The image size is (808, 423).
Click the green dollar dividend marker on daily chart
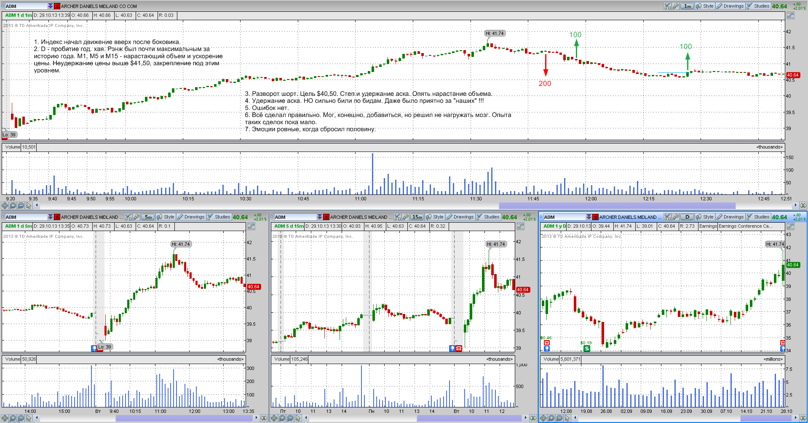pos(587,349)
